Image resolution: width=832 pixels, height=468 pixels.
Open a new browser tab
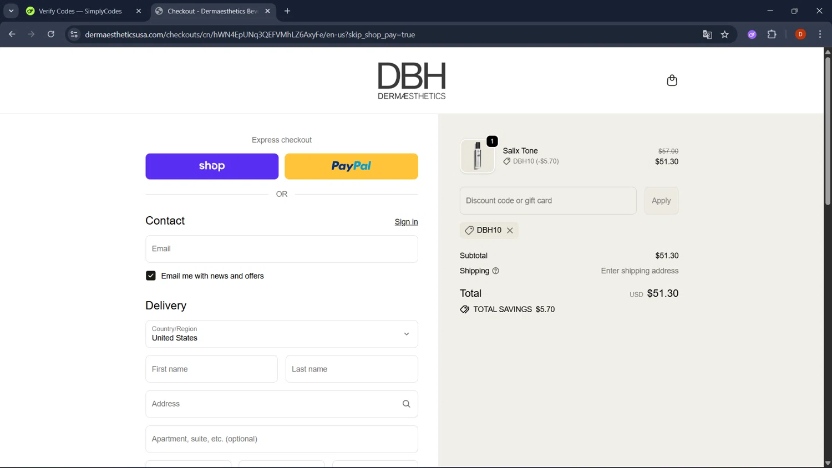[x=287, y=11]
